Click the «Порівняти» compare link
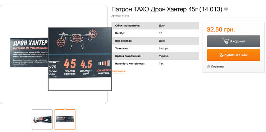266x132 pixels. click(215, 67)
